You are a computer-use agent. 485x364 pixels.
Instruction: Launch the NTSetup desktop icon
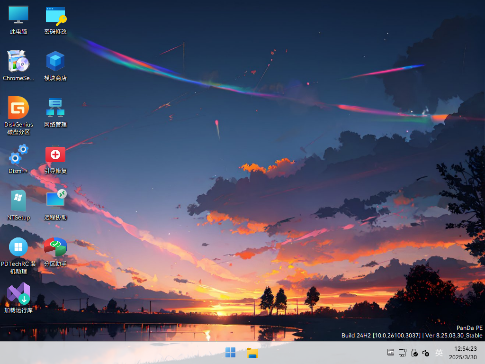[x=18, y=200]
